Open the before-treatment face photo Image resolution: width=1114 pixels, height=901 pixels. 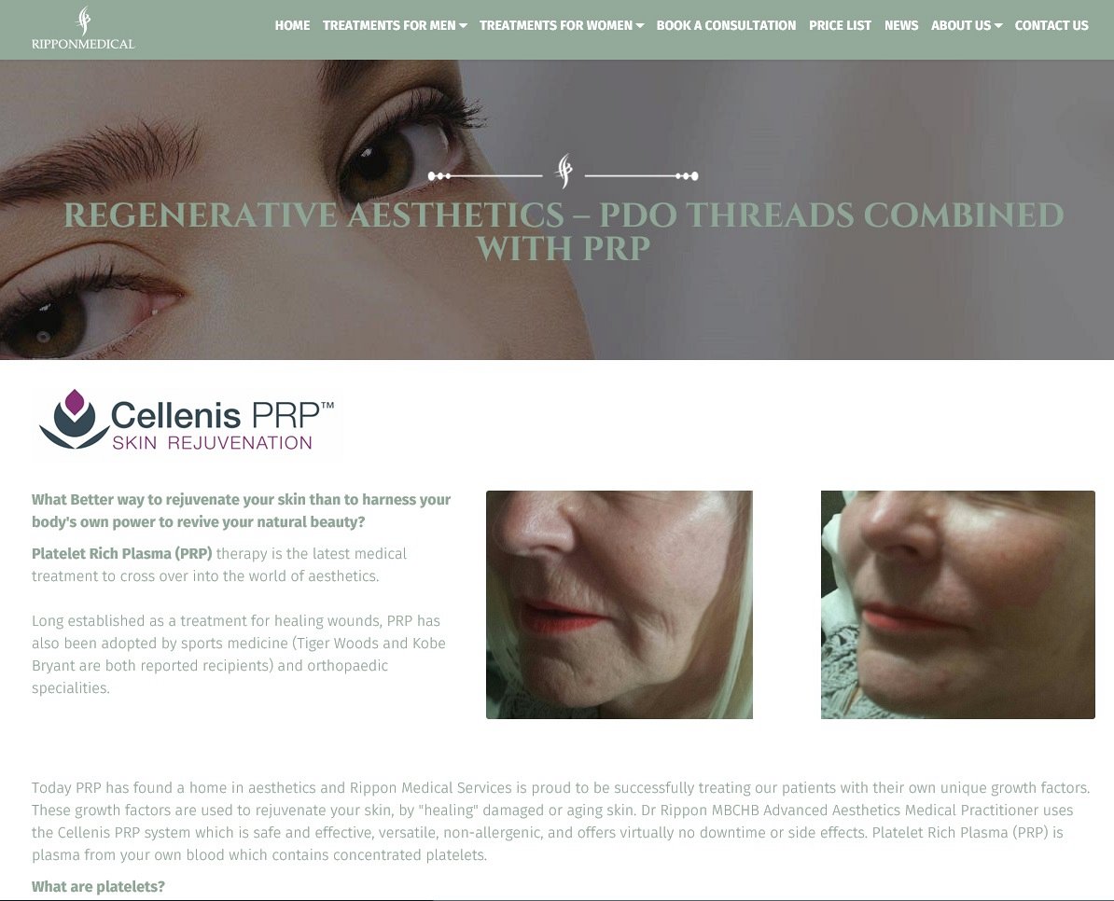click(619, 604)
